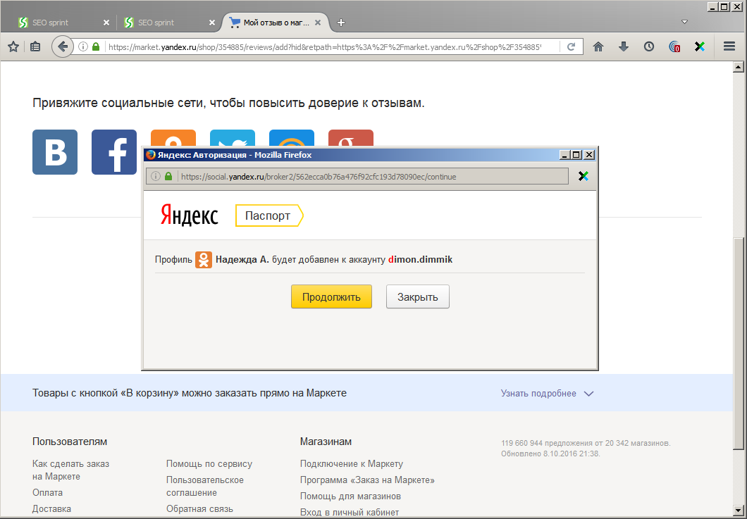Link the Twitter social network

point(233,138)
